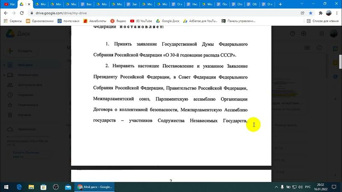
Task: Expand the Мой диск tree arrow
Action: [4, 65]
